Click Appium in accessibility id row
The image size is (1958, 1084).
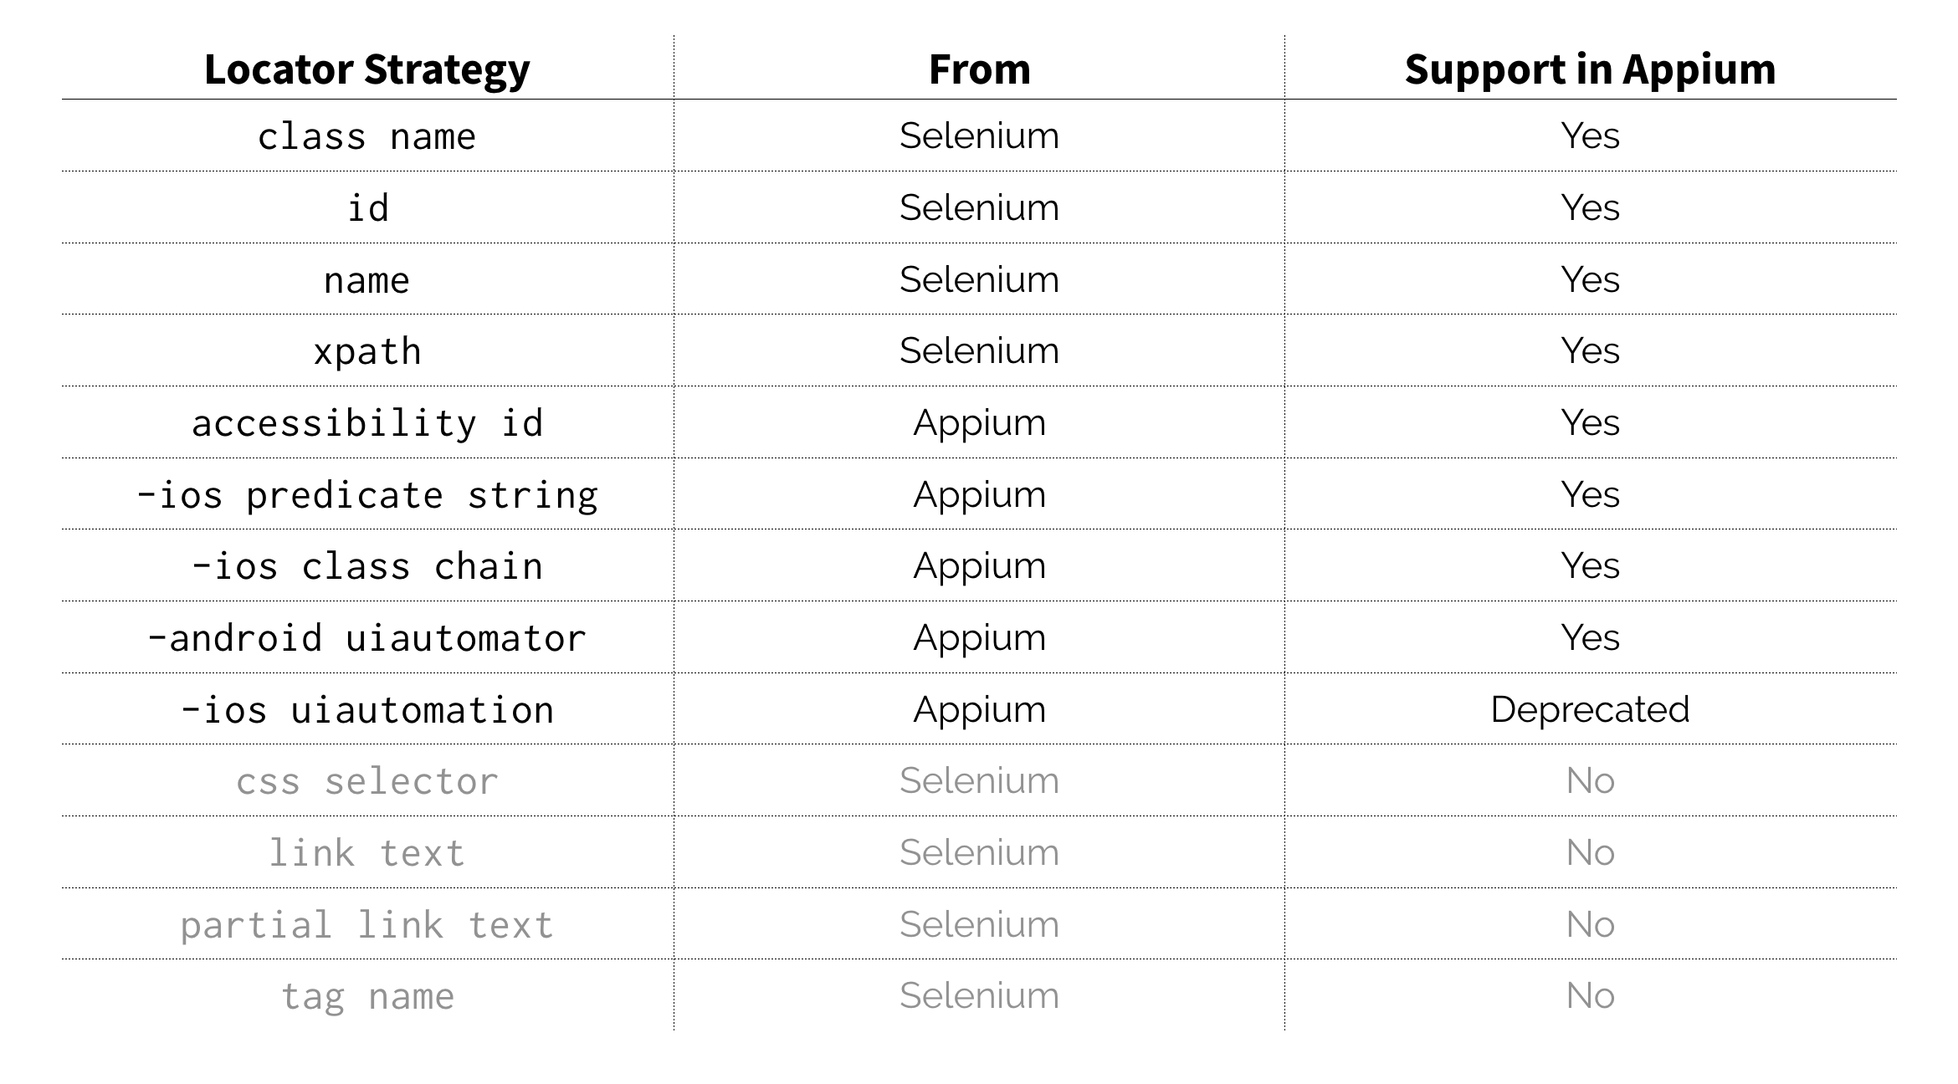click(979, 423)
